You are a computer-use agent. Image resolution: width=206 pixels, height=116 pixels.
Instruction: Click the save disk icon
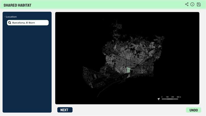(x=199, y=4)
